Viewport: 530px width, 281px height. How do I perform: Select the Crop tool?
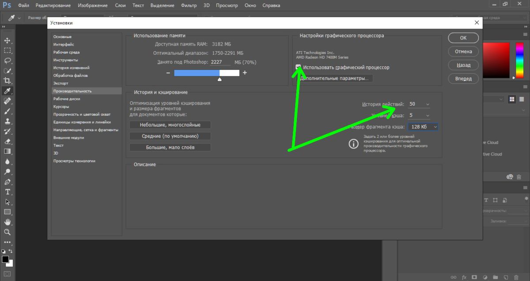8,80
